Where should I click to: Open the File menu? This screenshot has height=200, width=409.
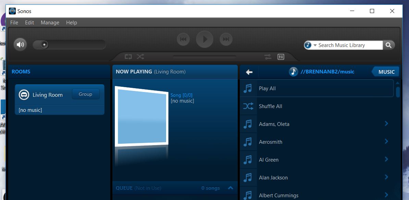(x=14, y=23)
